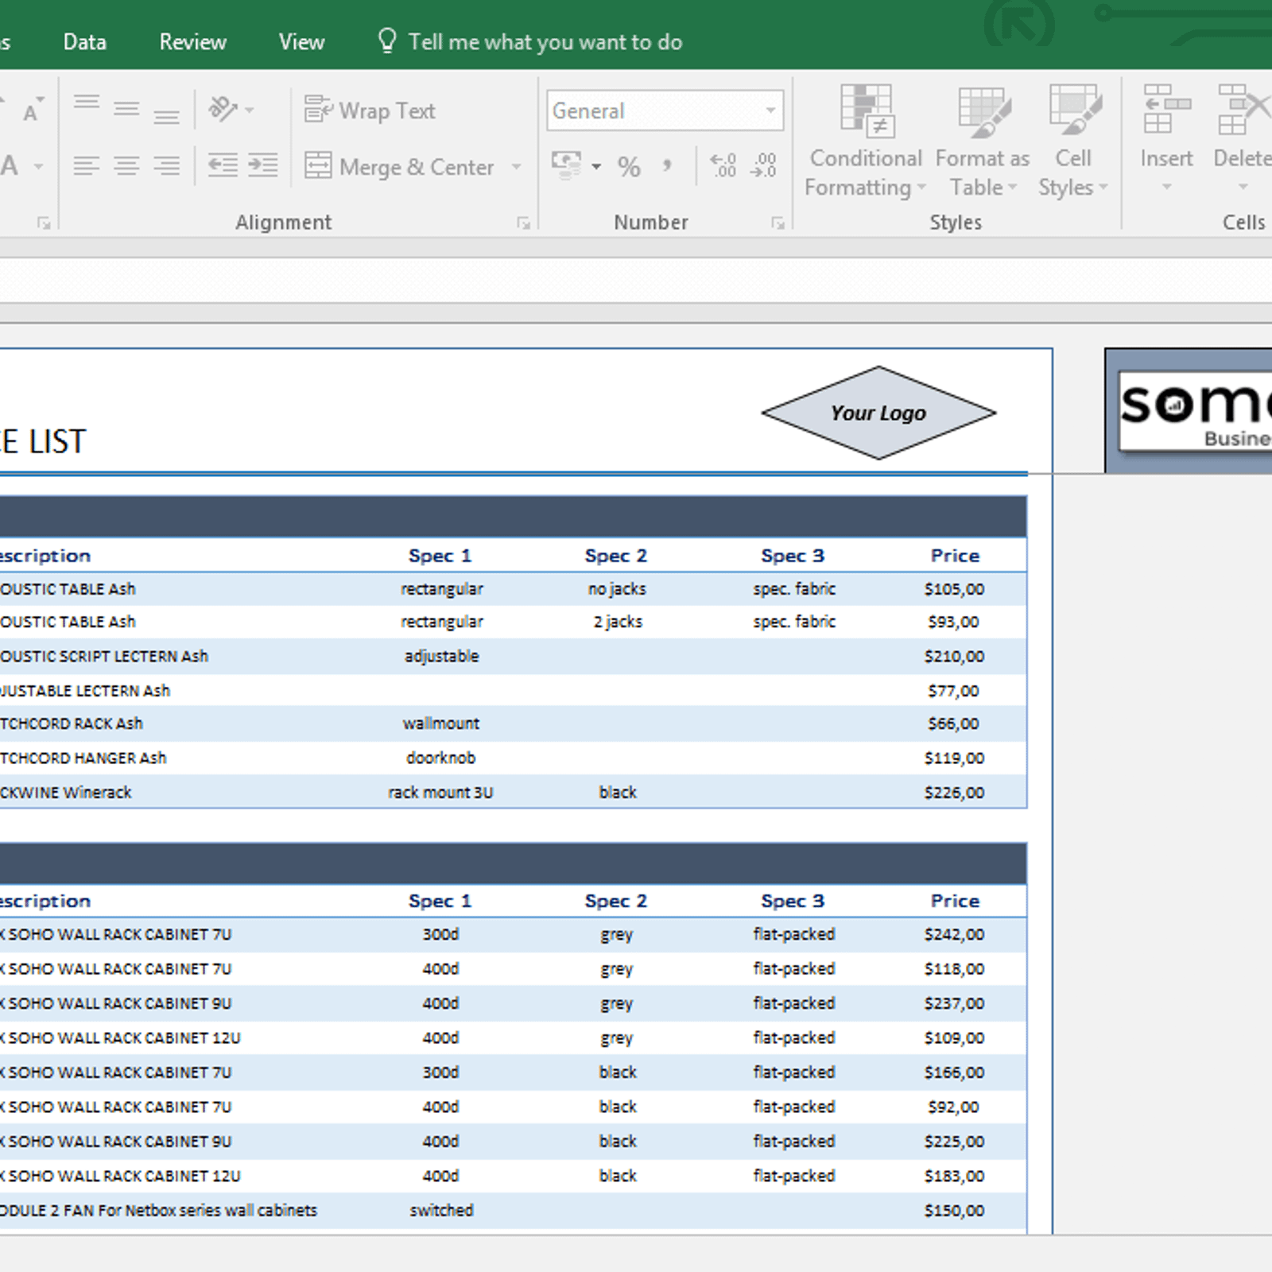This screenshot has height=1272, width=1272.
Task: Apply Comma Style format
Action: pyautogui.click(x=667, y=166)
